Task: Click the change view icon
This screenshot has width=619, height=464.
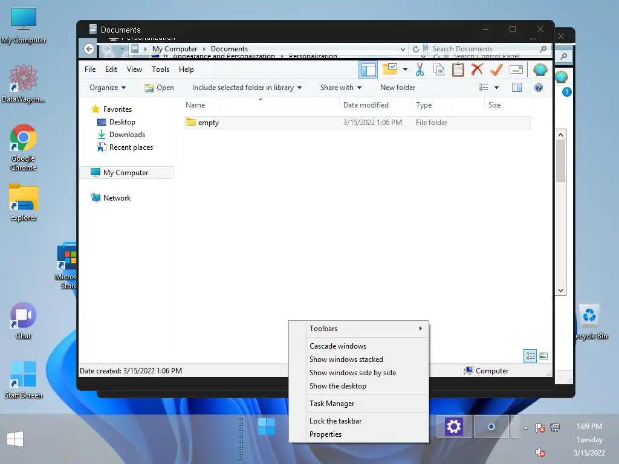Action: pyautogui.click(x=483, y=88)
